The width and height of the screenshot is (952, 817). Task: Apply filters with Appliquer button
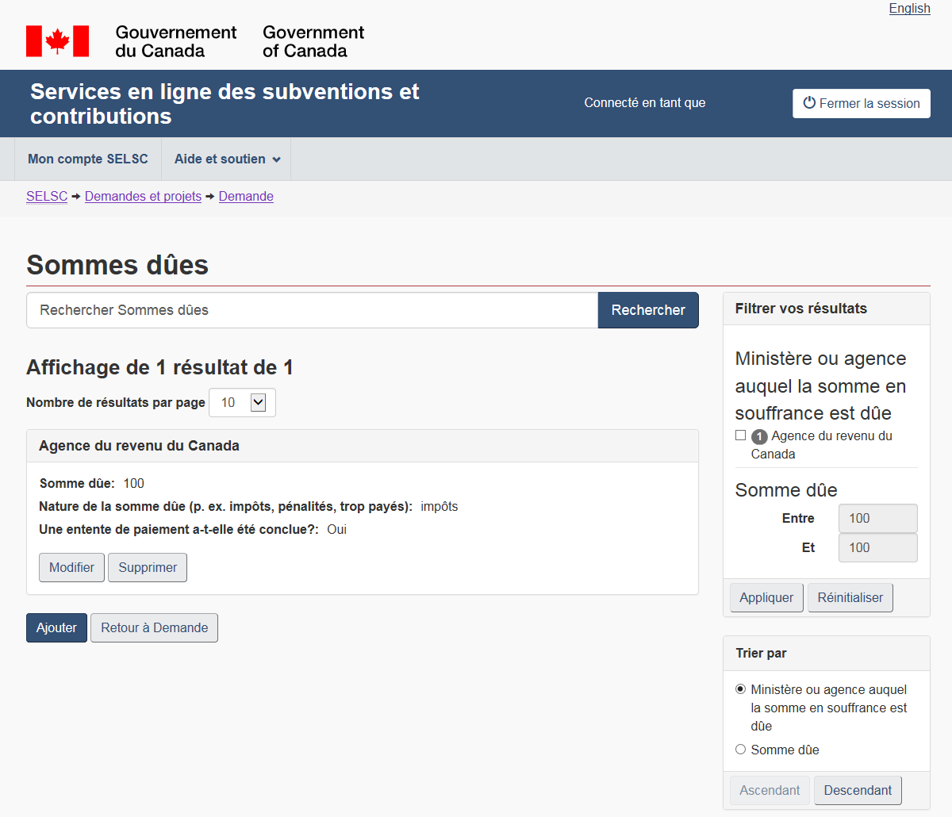coord(766,597)
